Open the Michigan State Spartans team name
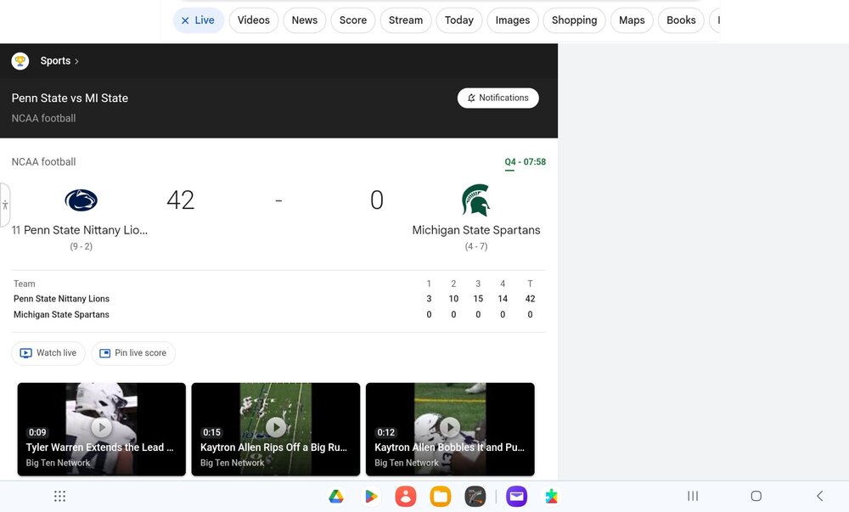849x512 pixels. click(476, 230)
